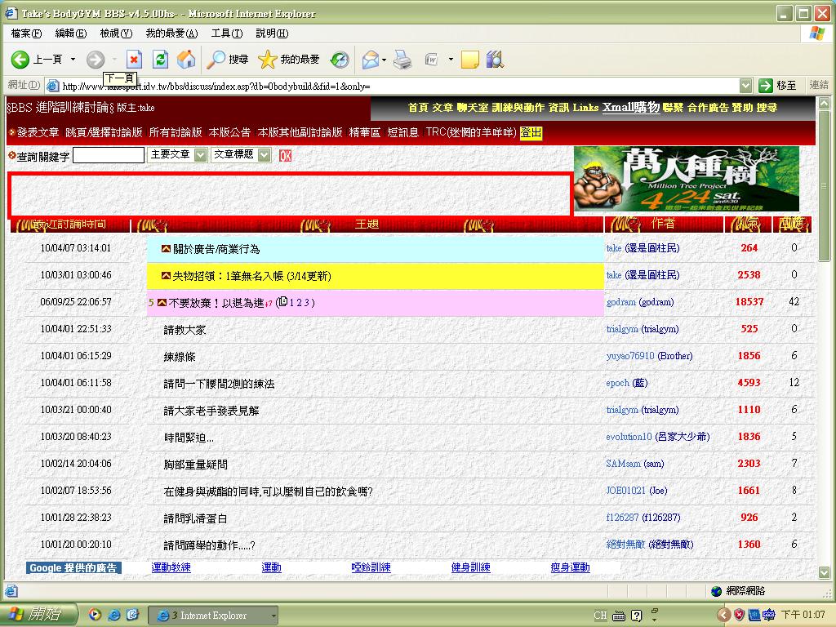This screenshot has width=836, height=627.
Task: Open the 文章標題 dropdown
Action: pyautogui.click(x=265, y=155)
